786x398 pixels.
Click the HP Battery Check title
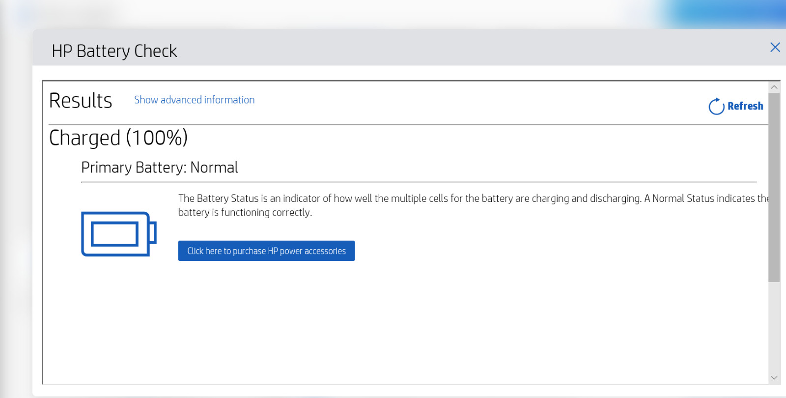click(114, 51)
